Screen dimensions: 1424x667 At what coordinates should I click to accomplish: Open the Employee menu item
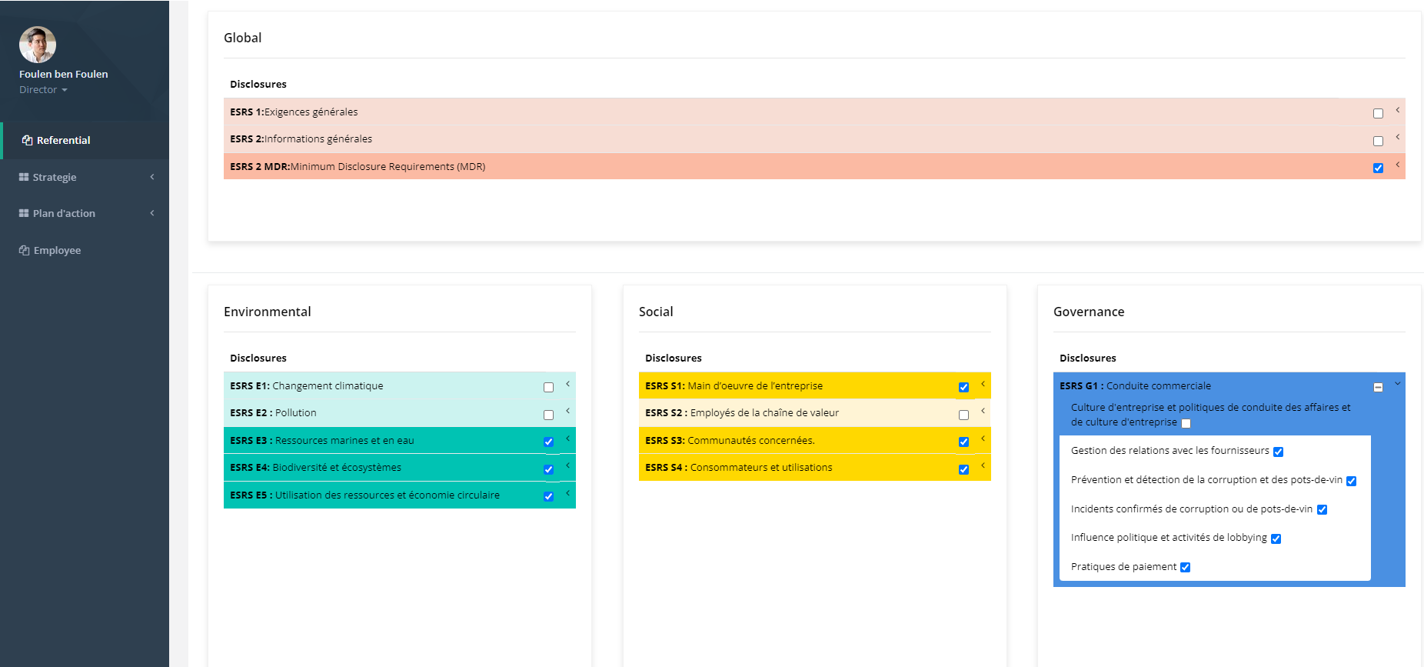click(x=57, y=251)
